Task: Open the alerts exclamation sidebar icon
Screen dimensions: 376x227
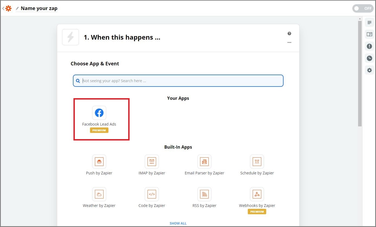Action: click(x=369, y=46)
